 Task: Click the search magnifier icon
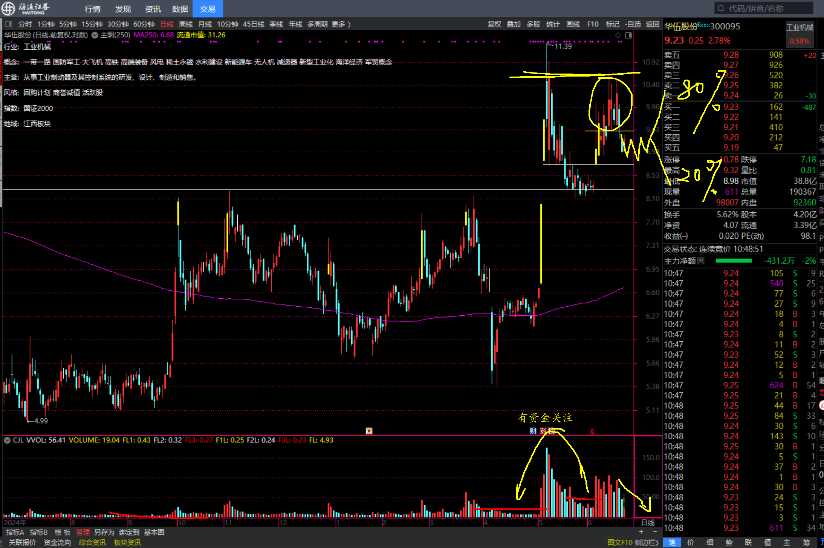click(x=721, y=8)
